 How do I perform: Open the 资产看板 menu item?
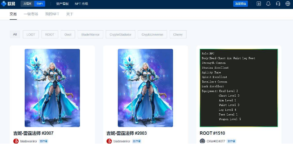[x=62, y=4]
